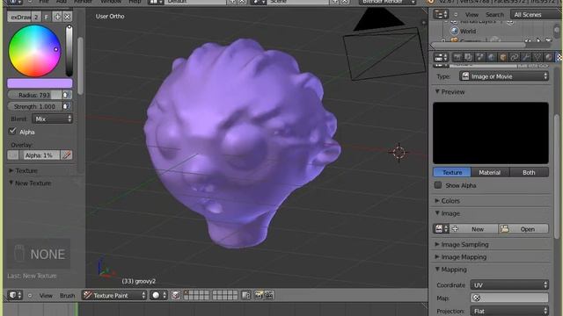Click the overlay Alpha 1% field

pyautogui.click(x=39, y=155)
